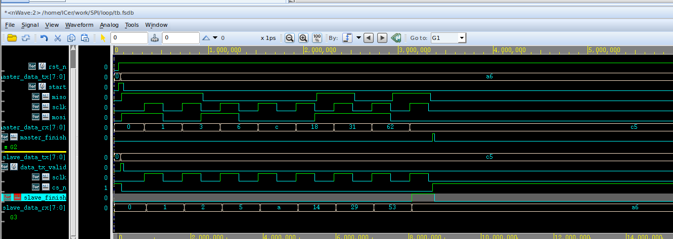Click the 3,000,000 time ruler mark
673x239 pixels.
415,50
